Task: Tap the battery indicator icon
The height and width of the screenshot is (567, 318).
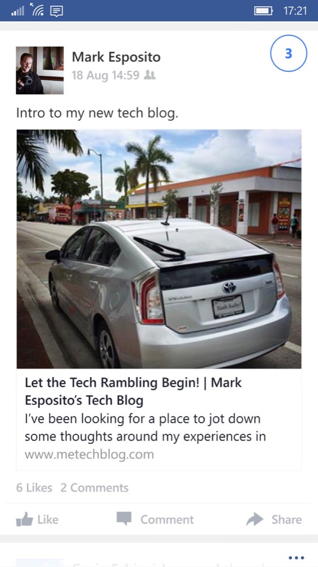Action: [264, 11]
